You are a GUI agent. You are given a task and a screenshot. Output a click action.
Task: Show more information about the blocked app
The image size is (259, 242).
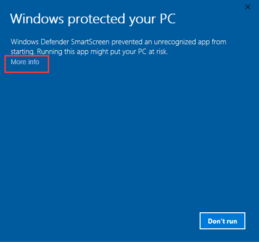25,62
